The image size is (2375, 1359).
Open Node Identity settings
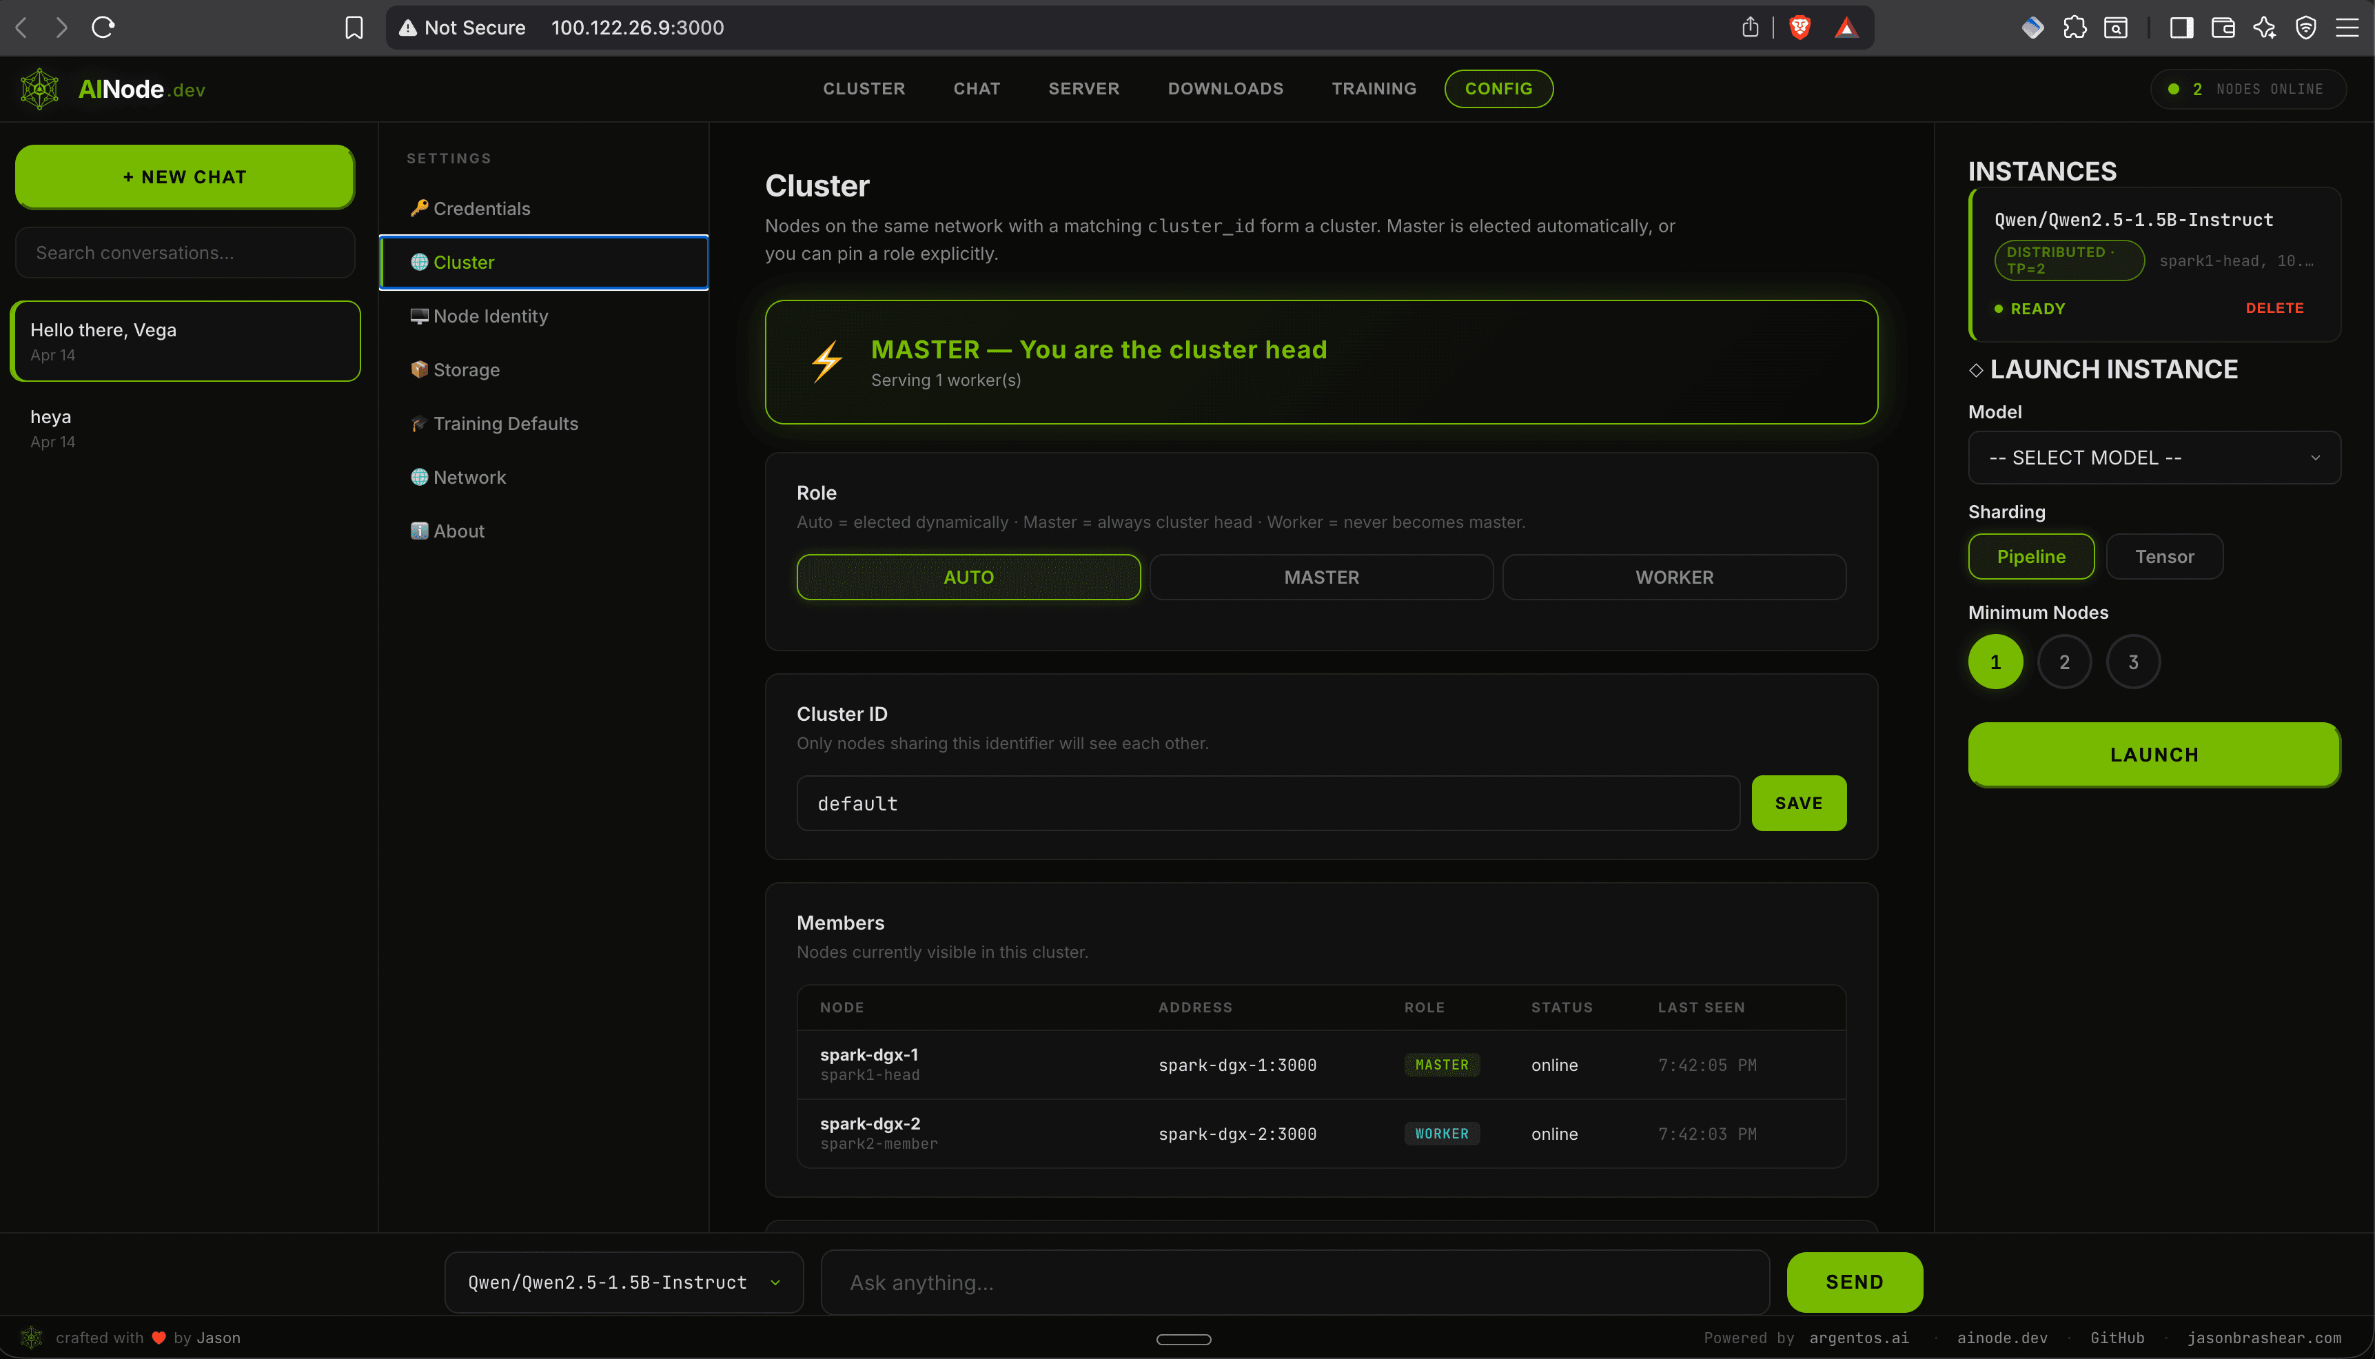click(543, 316)
